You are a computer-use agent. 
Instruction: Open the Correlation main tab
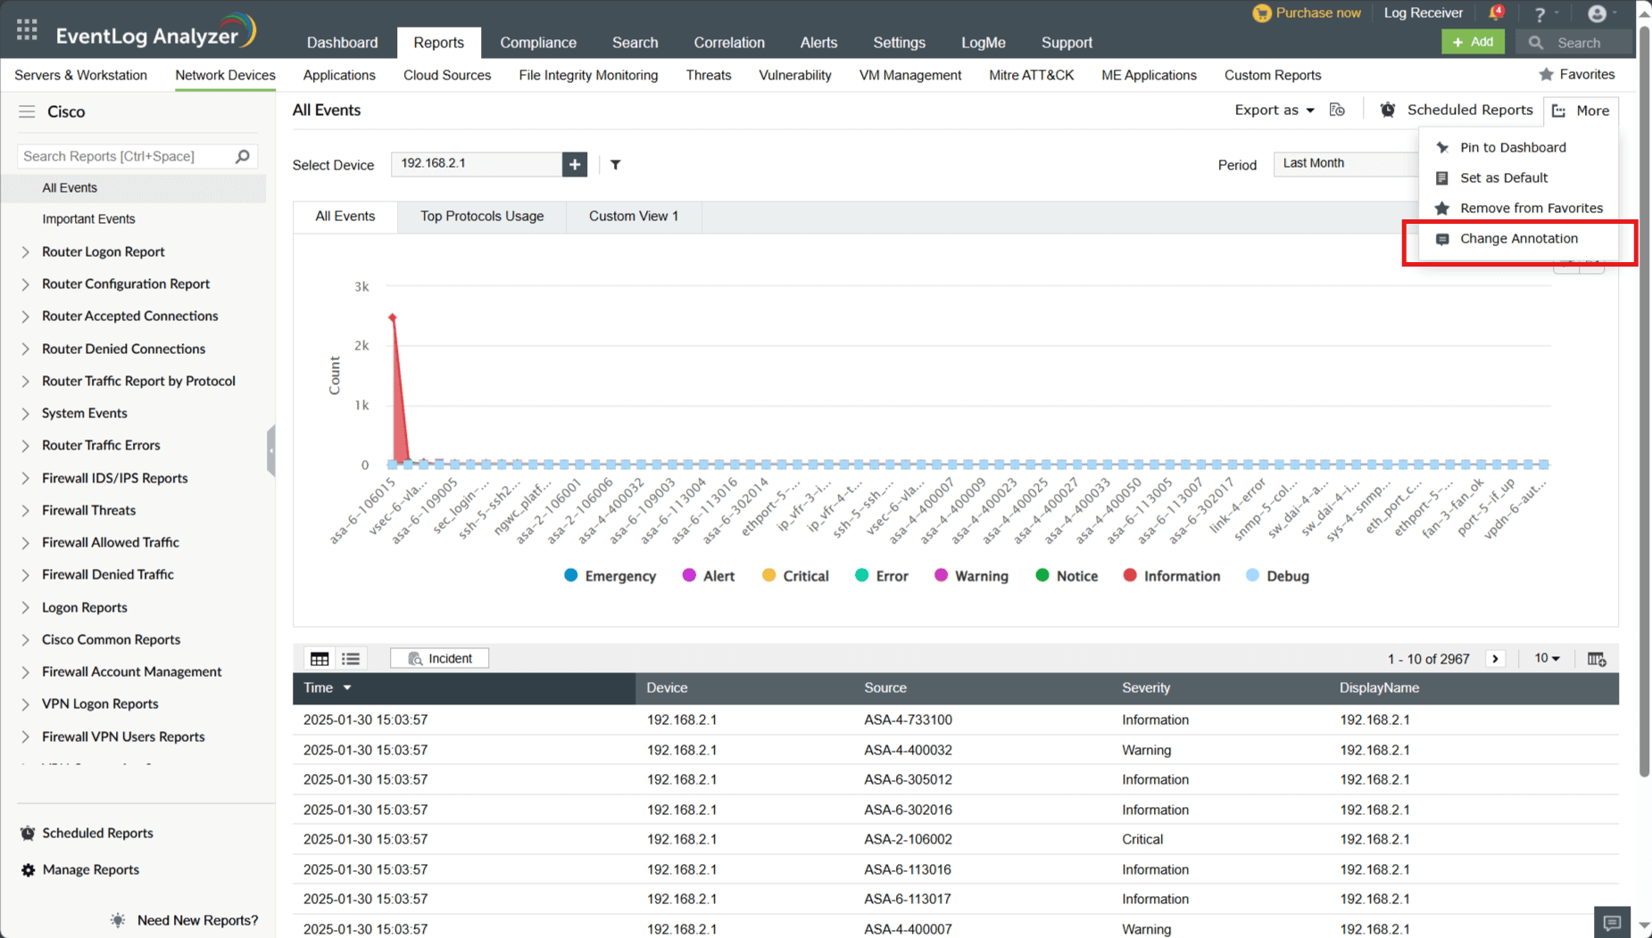(x=729, y=43)
